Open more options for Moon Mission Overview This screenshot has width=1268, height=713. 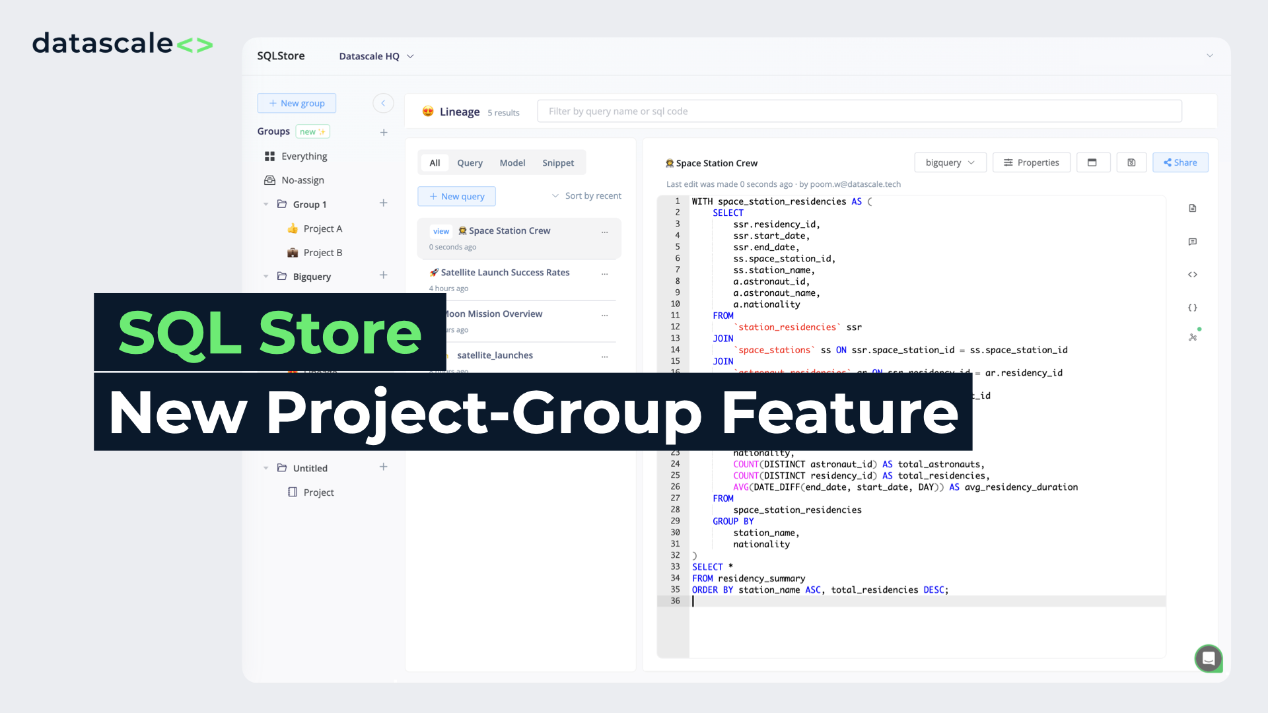click(604, 316)
